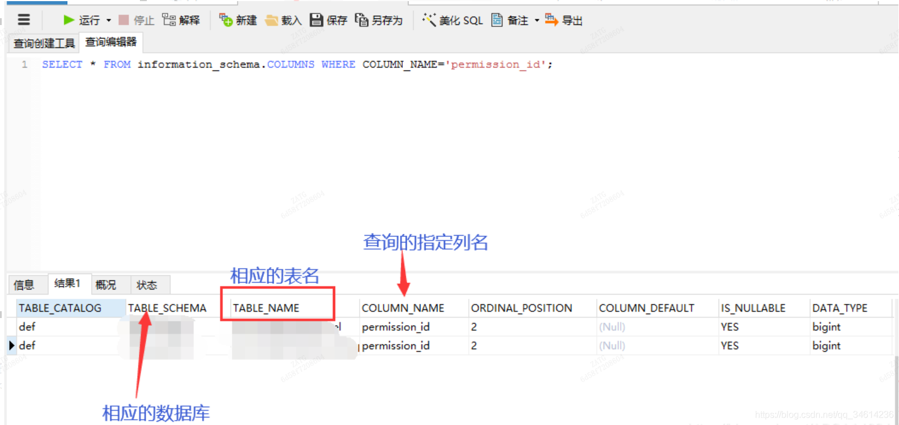
Task: Save the query with 保存 icon
Action: [316, 20]
